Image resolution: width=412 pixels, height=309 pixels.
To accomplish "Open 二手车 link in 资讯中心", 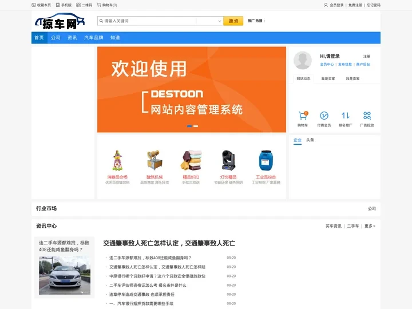I will [353, 226].
